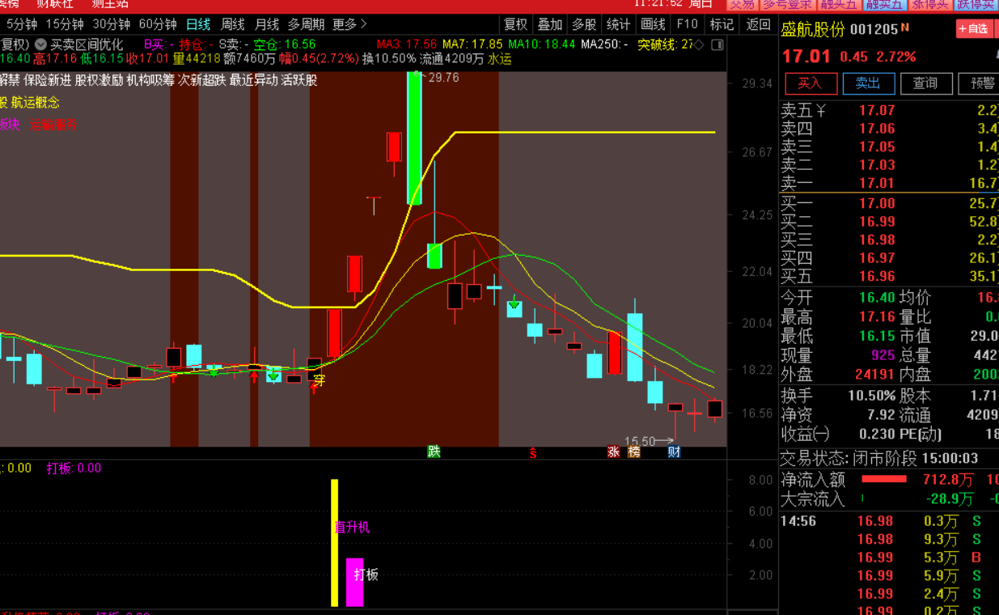This screenshot has width=999, height=615.
Task: Open the indicator dropdown arrow before 买卖区间优化
Action: click(x=40, y=45)
